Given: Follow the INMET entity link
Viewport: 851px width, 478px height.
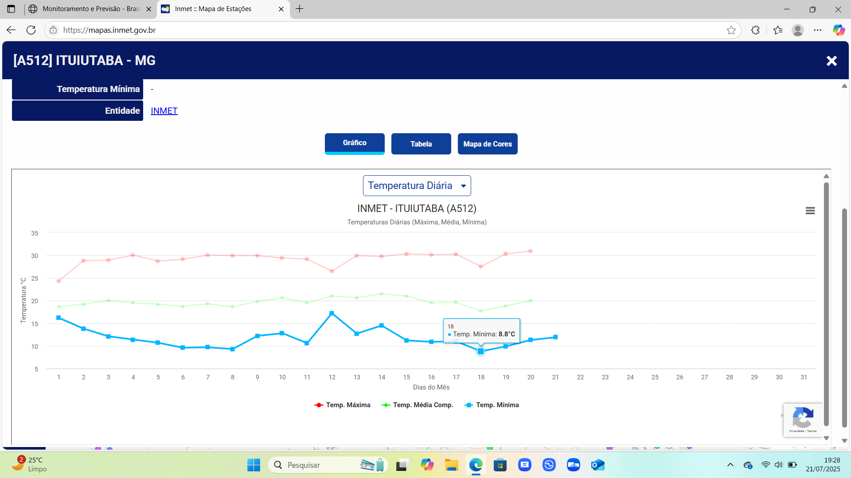Looking at the screenshot, I should click(164, 111).
